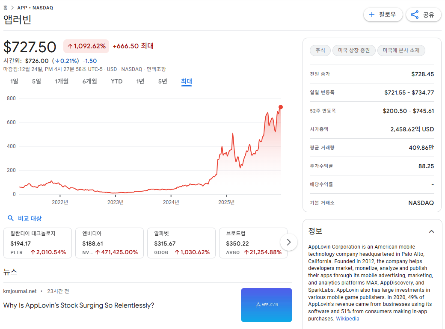Click the share icon beside 공유
The height and width of the screenshot is (329, 445).
(x=415, y=15)
